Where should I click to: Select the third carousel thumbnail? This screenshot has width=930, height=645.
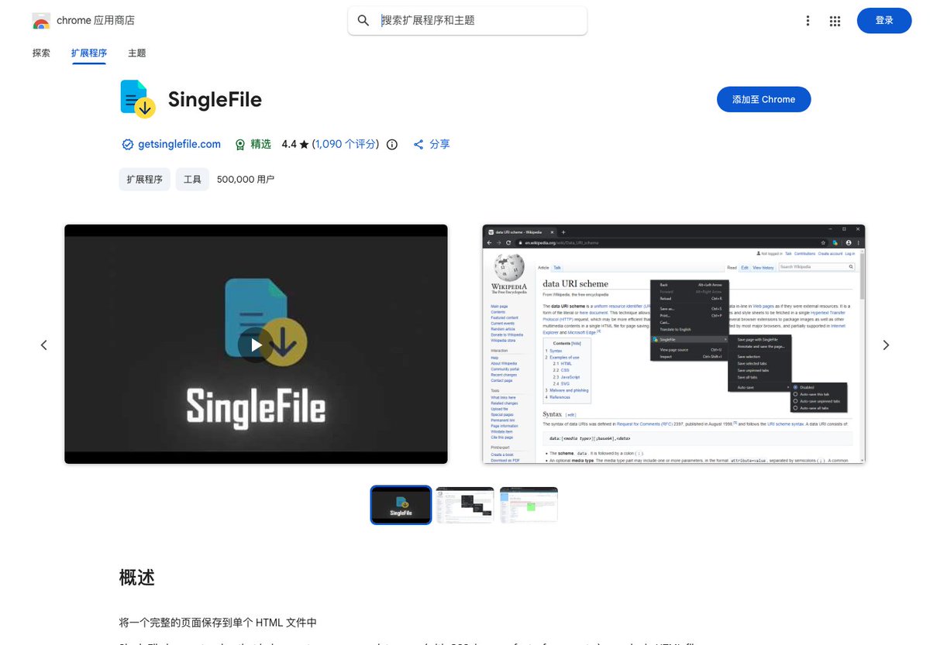tap(529, 505)
